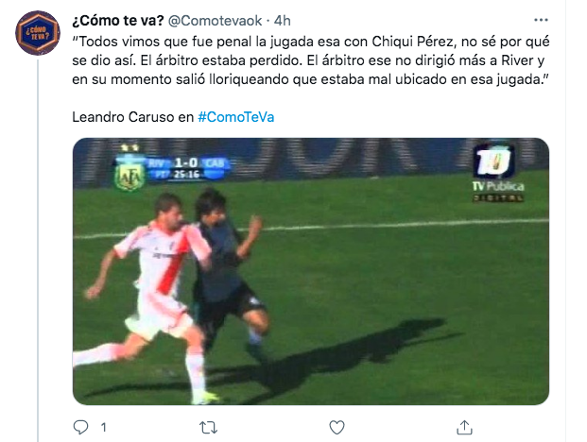Screen dimensions: 587x442
Task: Click the 'Leandro Caruso en' text line
Action: pyautogui.click(x=133, y=117)
